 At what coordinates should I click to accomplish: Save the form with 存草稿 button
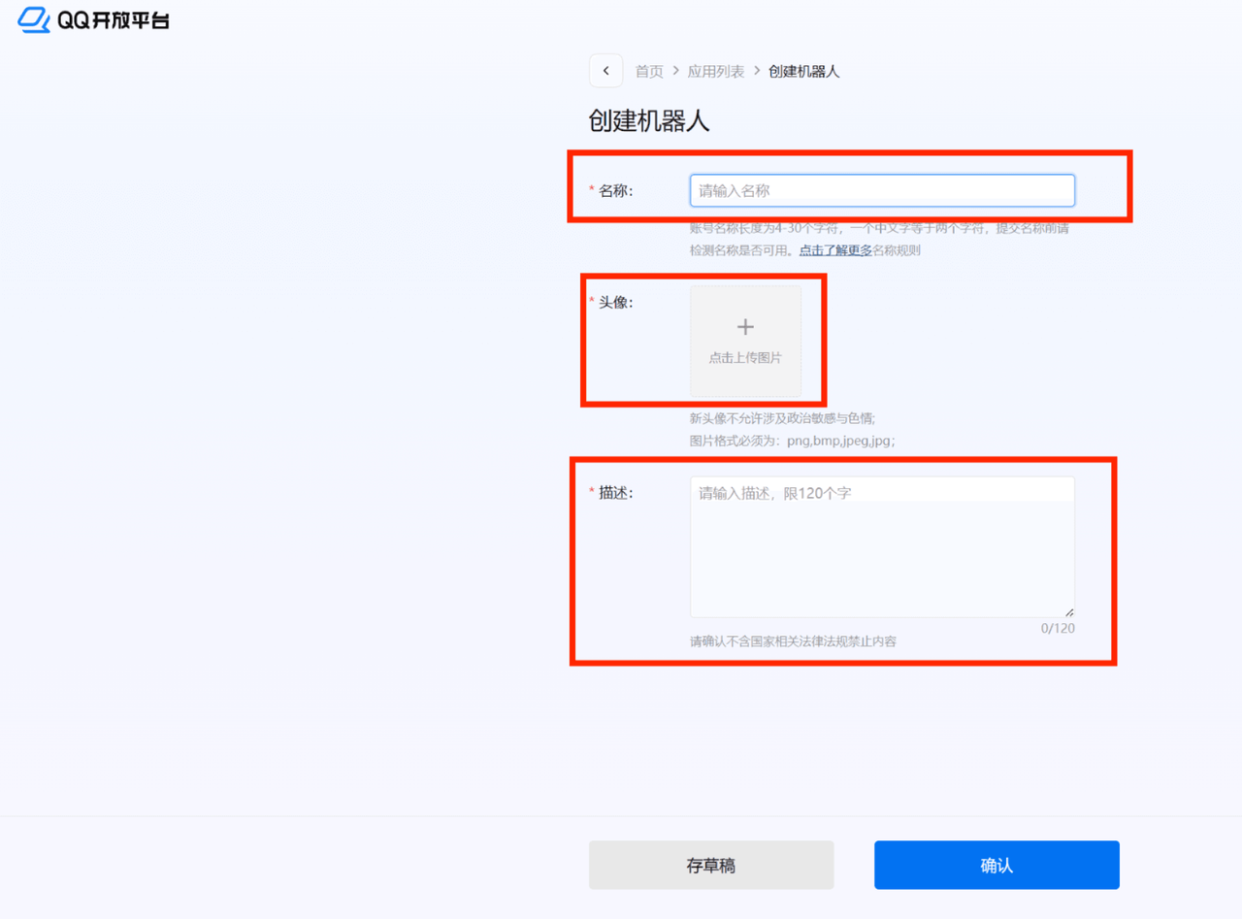click(710, 866)
